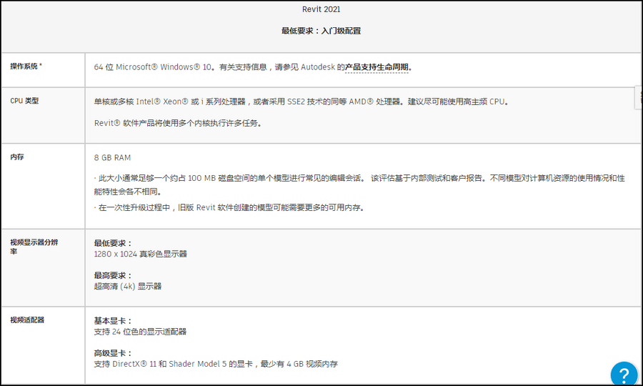This screenshot has width=643, height=386.
Task: Click the 单核或多核 Intel Xeon processor line
Action: pos(301,102)
